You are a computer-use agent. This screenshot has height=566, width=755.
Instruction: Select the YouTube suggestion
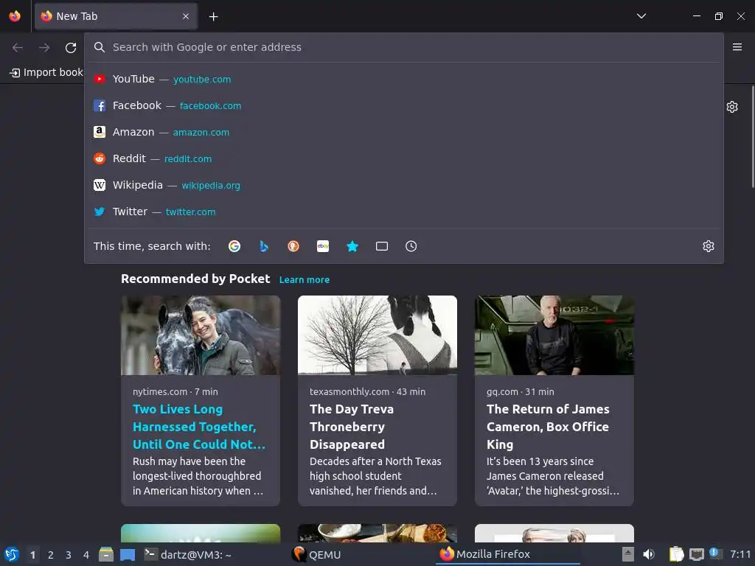point(403,79)
